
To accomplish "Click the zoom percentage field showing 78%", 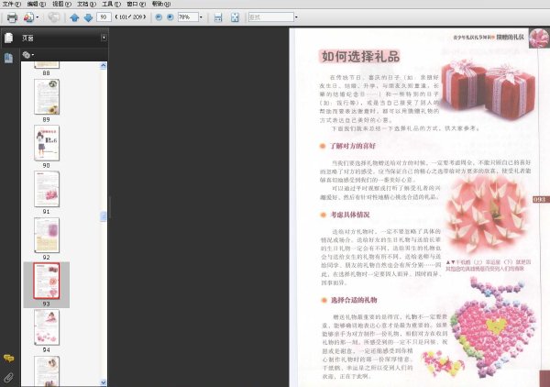I will tap(188, 17).
